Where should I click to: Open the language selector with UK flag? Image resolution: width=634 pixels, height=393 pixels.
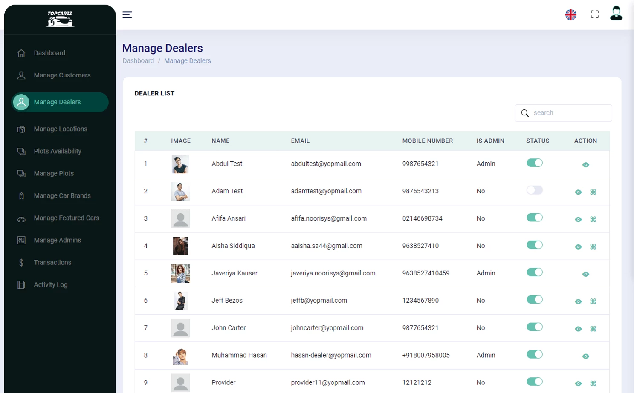pos(570,14)
